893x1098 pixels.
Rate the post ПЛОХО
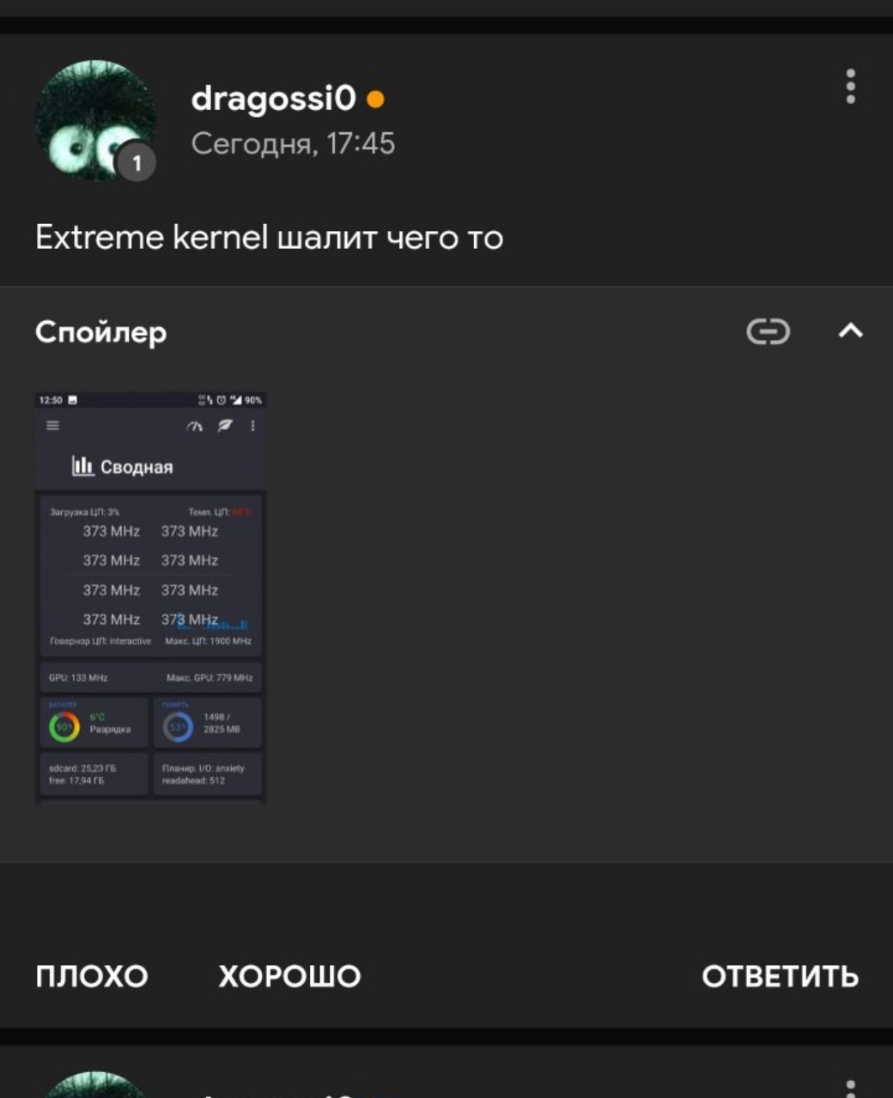(92, 976)
